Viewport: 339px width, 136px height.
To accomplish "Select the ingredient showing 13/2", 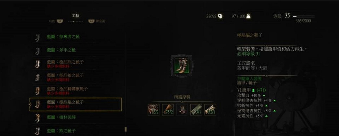I will pyautogui.click(x=153, y=110).
